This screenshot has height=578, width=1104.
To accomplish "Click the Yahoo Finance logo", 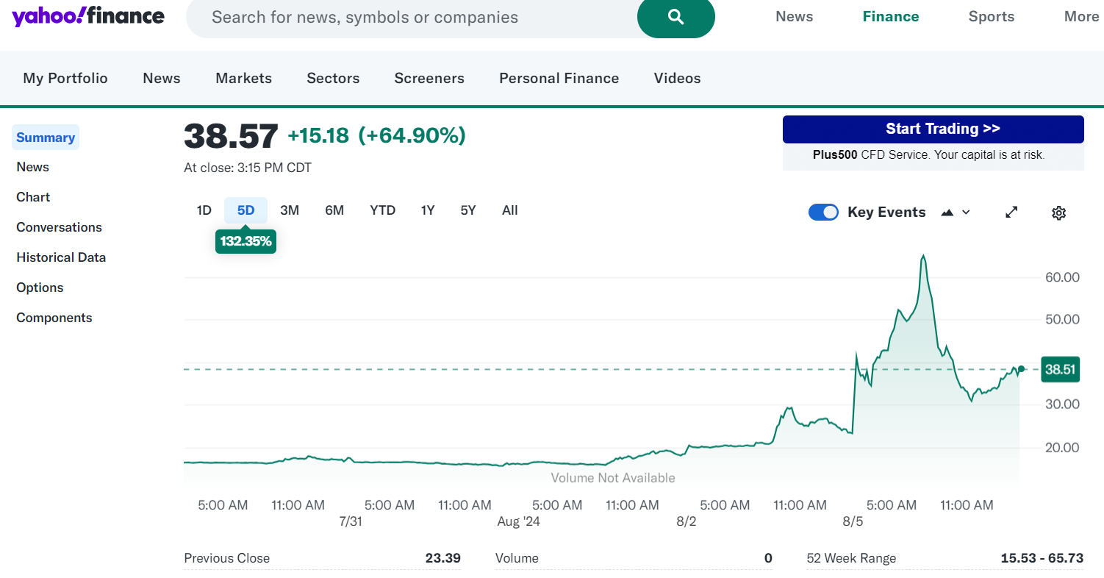I will [88, 16].
